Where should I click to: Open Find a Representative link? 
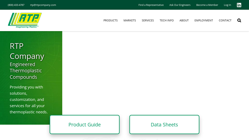coord(151,5)
